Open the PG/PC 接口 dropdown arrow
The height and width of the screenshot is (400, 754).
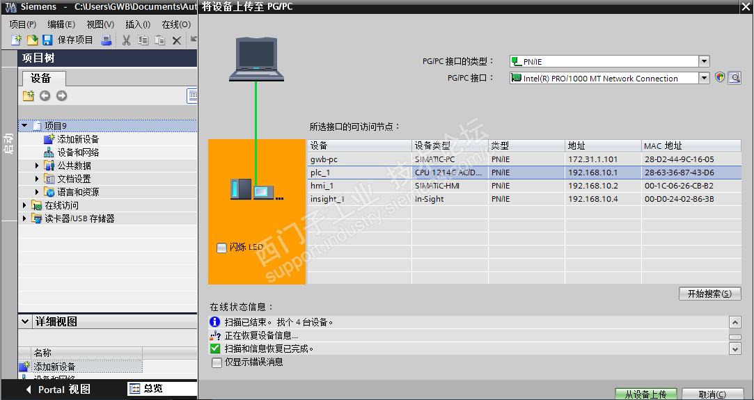[704, 78]
